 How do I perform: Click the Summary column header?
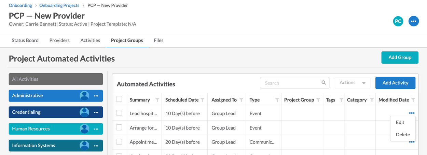[140, 100]
